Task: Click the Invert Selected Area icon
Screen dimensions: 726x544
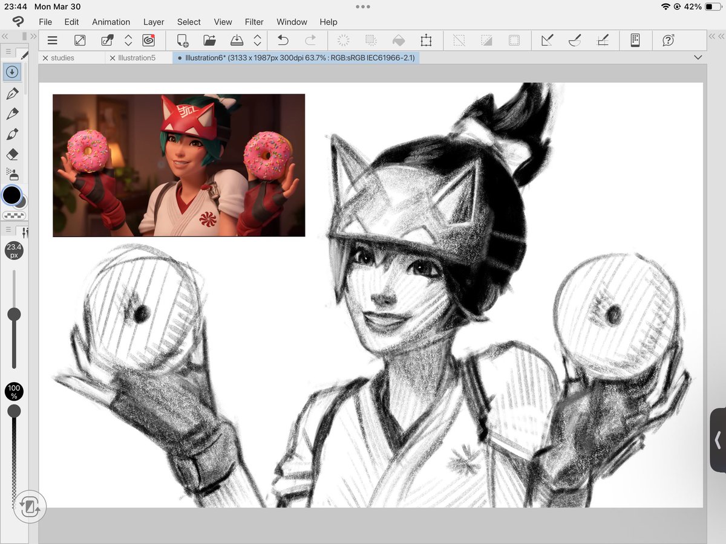Action: 486,40
